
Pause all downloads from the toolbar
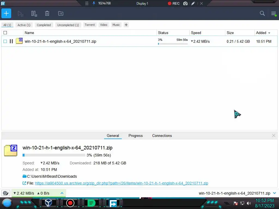point(34,14)
